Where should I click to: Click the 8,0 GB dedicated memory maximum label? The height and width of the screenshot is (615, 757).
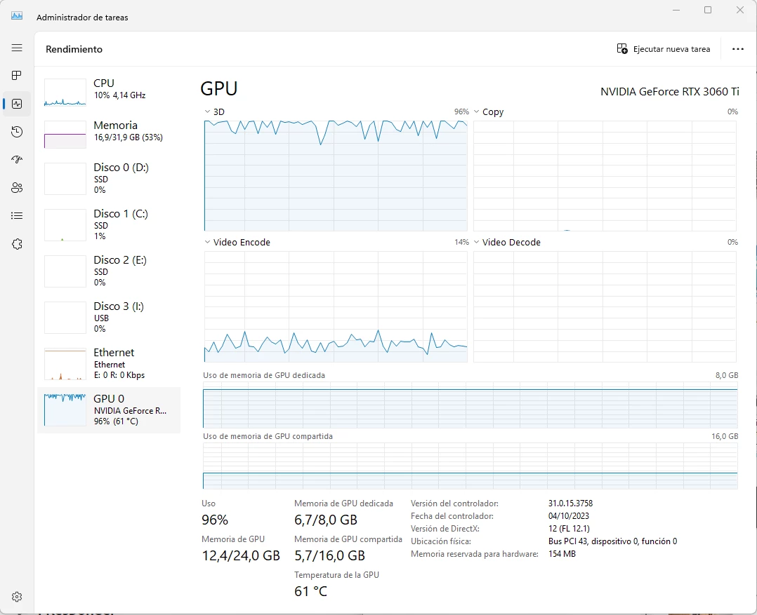[x=727, y=375]
